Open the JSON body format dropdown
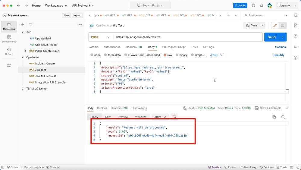This screenshot has width=301, height=170. coord(216,55)
